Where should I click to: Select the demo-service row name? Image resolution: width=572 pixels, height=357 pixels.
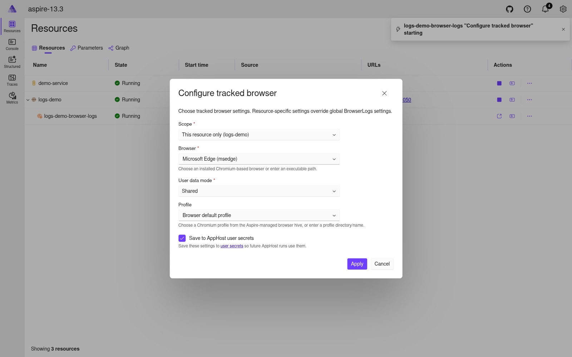53,83
